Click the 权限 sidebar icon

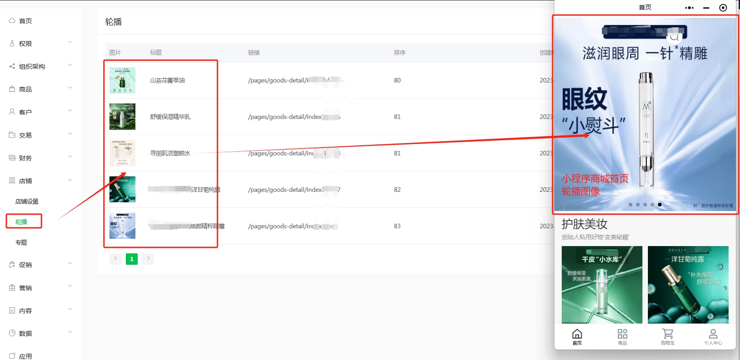[12, 43]
